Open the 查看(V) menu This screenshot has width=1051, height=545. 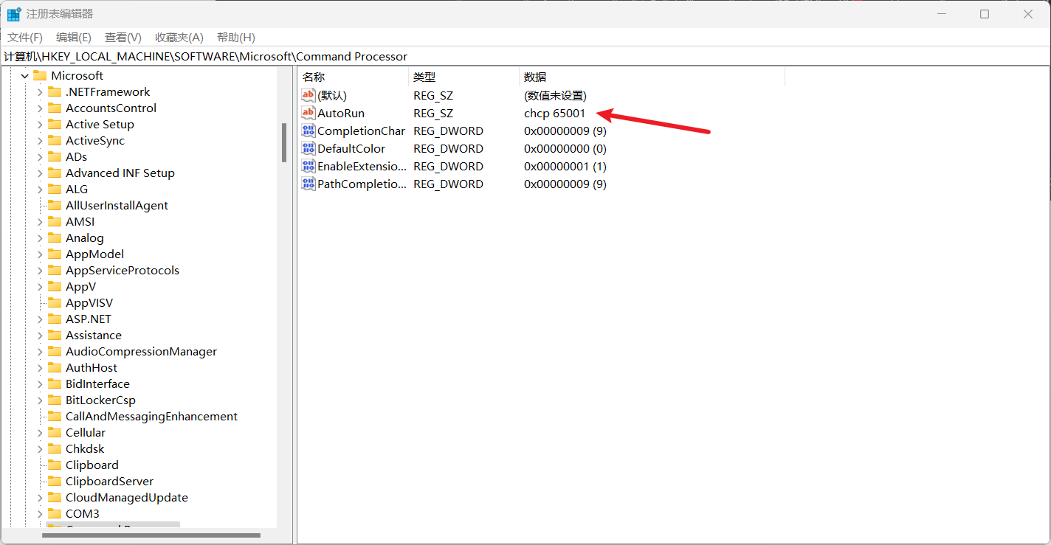coord(123,38)
